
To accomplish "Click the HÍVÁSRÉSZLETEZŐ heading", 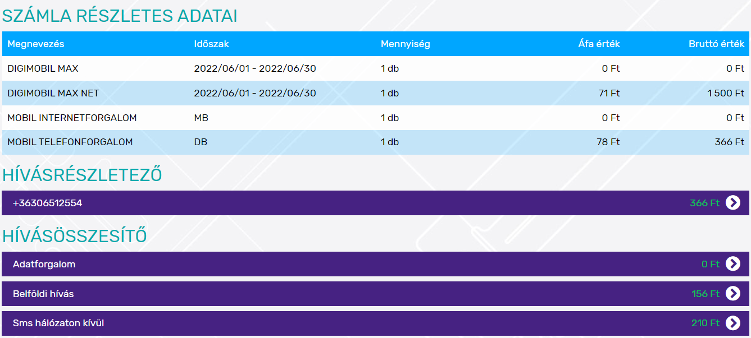I will pos(82,175).
